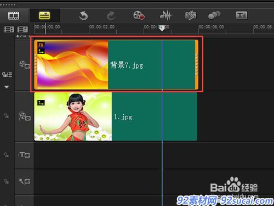
Task: Click the Redo arrow
Action: pos(111,16)
